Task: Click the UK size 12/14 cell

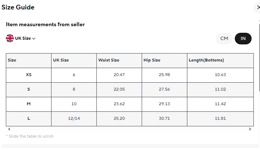Action: 74,119
